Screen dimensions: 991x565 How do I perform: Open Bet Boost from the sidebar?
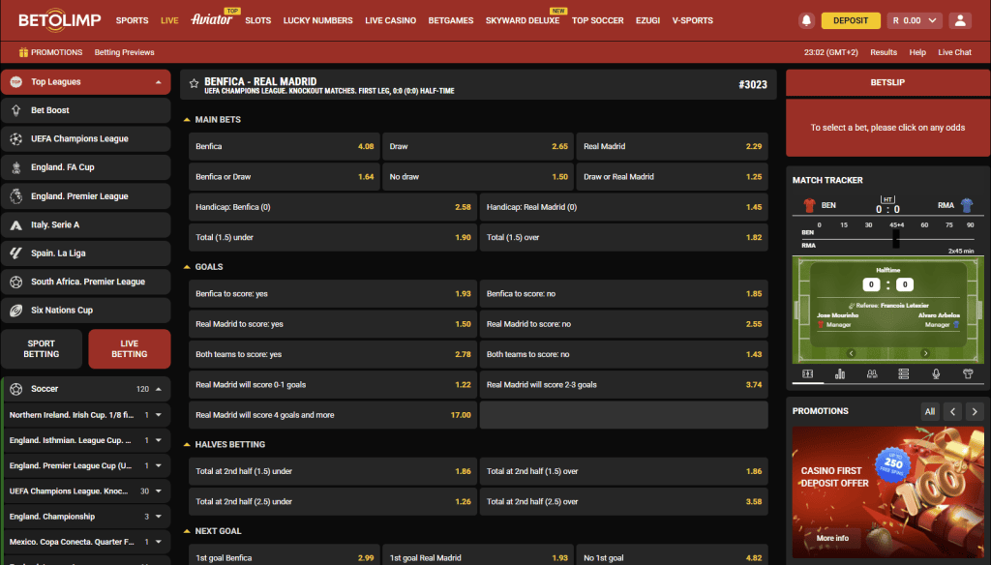86,110
